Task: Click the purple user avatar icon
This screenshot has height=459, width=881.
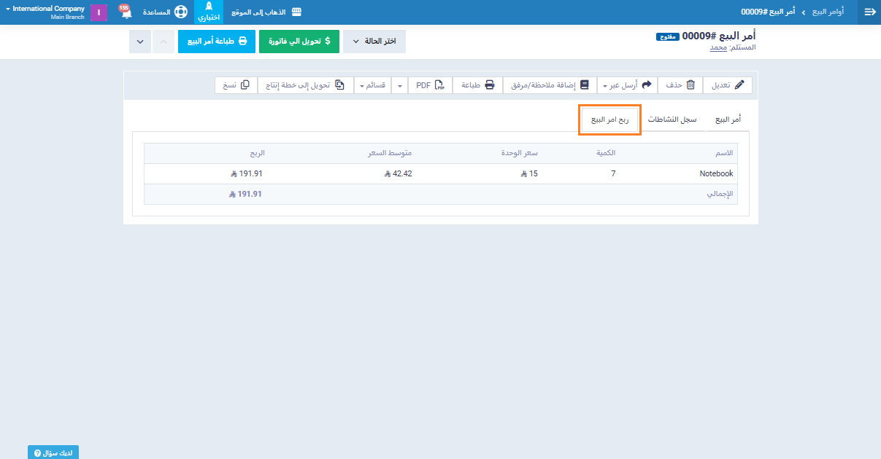Action: coord(99,12)
